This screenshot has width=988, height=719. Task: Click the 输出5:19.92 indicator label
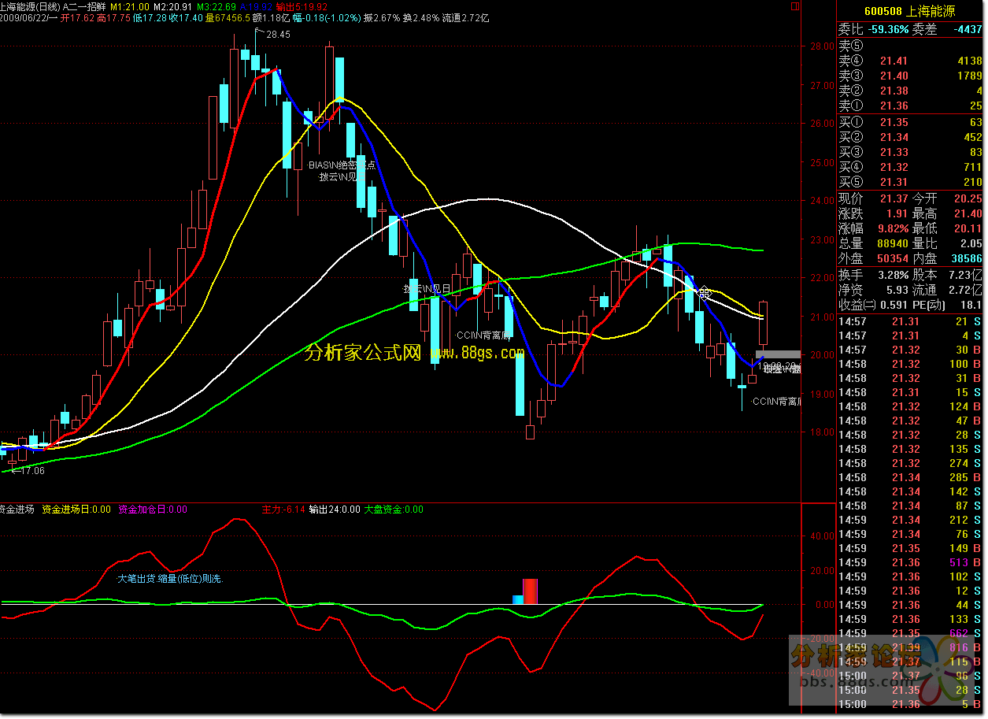(302, 6)
